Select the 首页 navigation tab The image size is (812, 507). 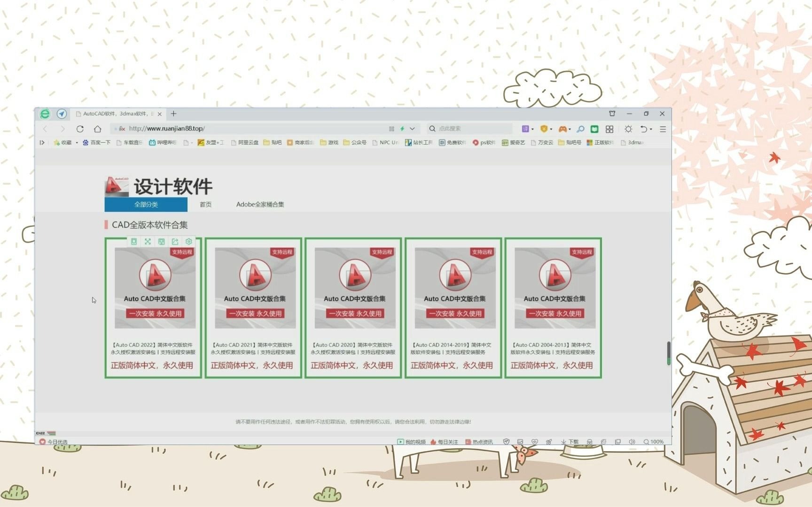205,204
